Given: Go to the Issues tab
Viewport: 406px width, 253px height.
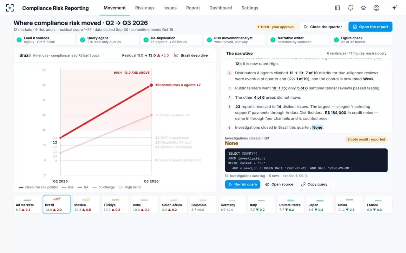Looking at the screenshot, I should tap(170, 8).
